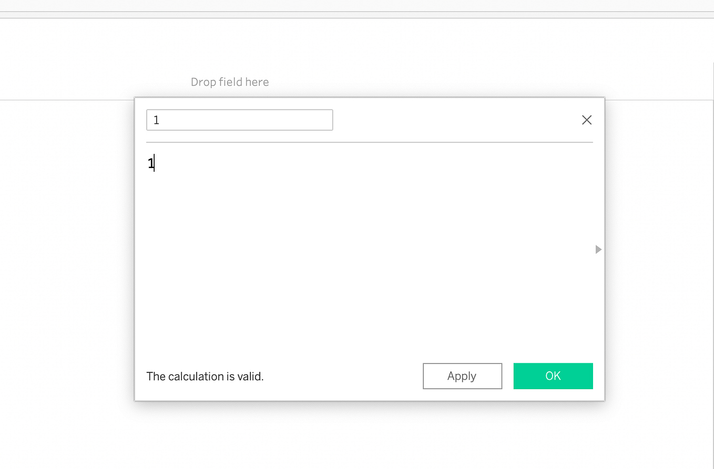Confirm the calculation by clicking OK
714x469 pixels.
(x=553, y=376)
